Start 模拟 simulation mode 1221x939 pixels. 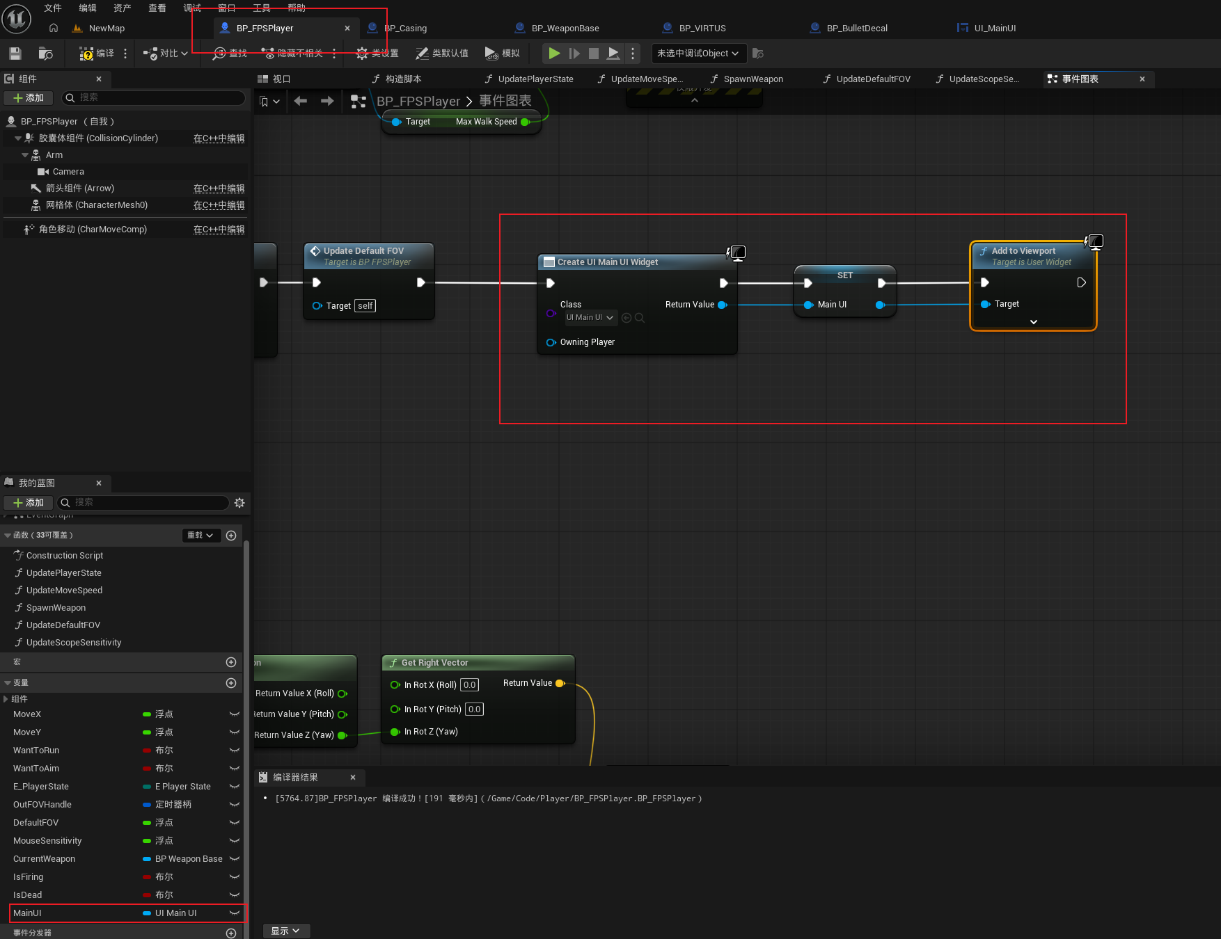click(x=503, y=54)
